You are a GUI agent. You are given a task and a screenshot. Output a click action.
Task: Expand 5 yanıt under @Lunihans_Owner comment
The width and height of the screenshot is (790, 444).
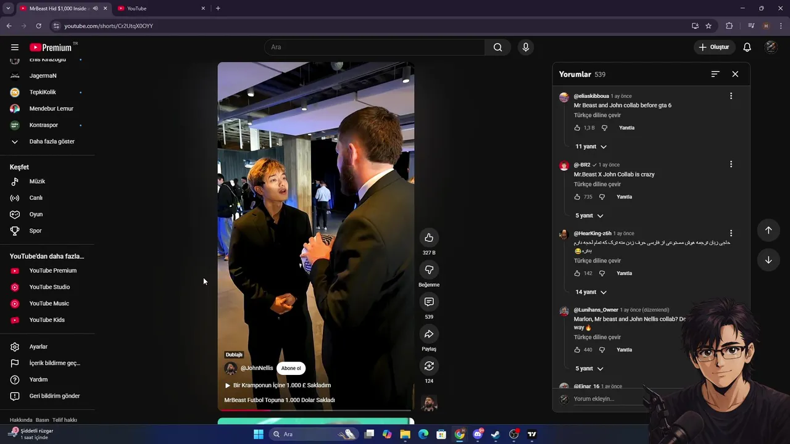click(x=589, y=369)
